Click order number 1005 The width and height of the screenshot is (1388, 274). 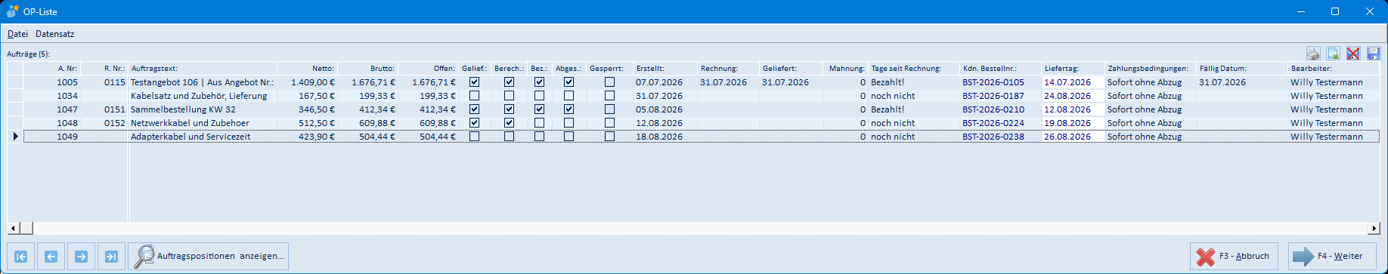click(x=67, y=82)
